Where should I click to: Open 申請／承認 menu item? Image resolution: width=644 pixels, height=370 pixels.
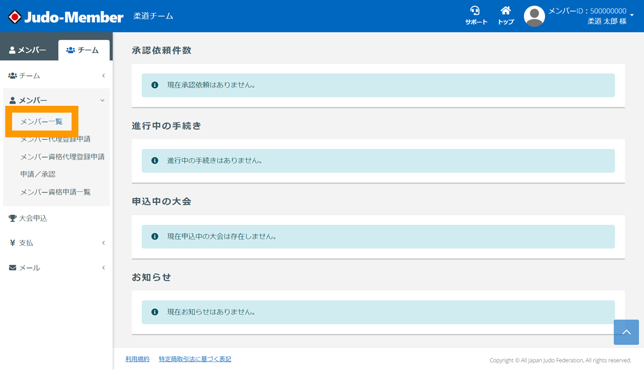click(38, 174)
